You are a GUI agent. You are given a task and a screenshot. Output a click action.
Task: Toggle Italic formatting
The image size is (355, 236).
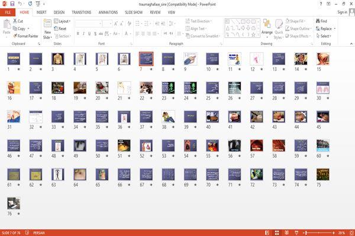[x=83, y=34]
